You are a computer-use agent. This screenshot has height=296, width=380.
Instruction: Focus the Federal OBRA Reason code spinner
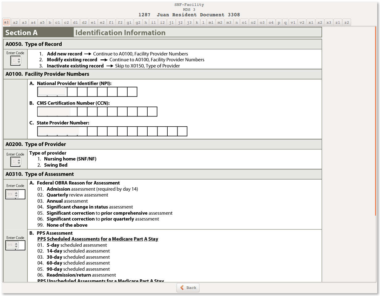coord(12,194)
